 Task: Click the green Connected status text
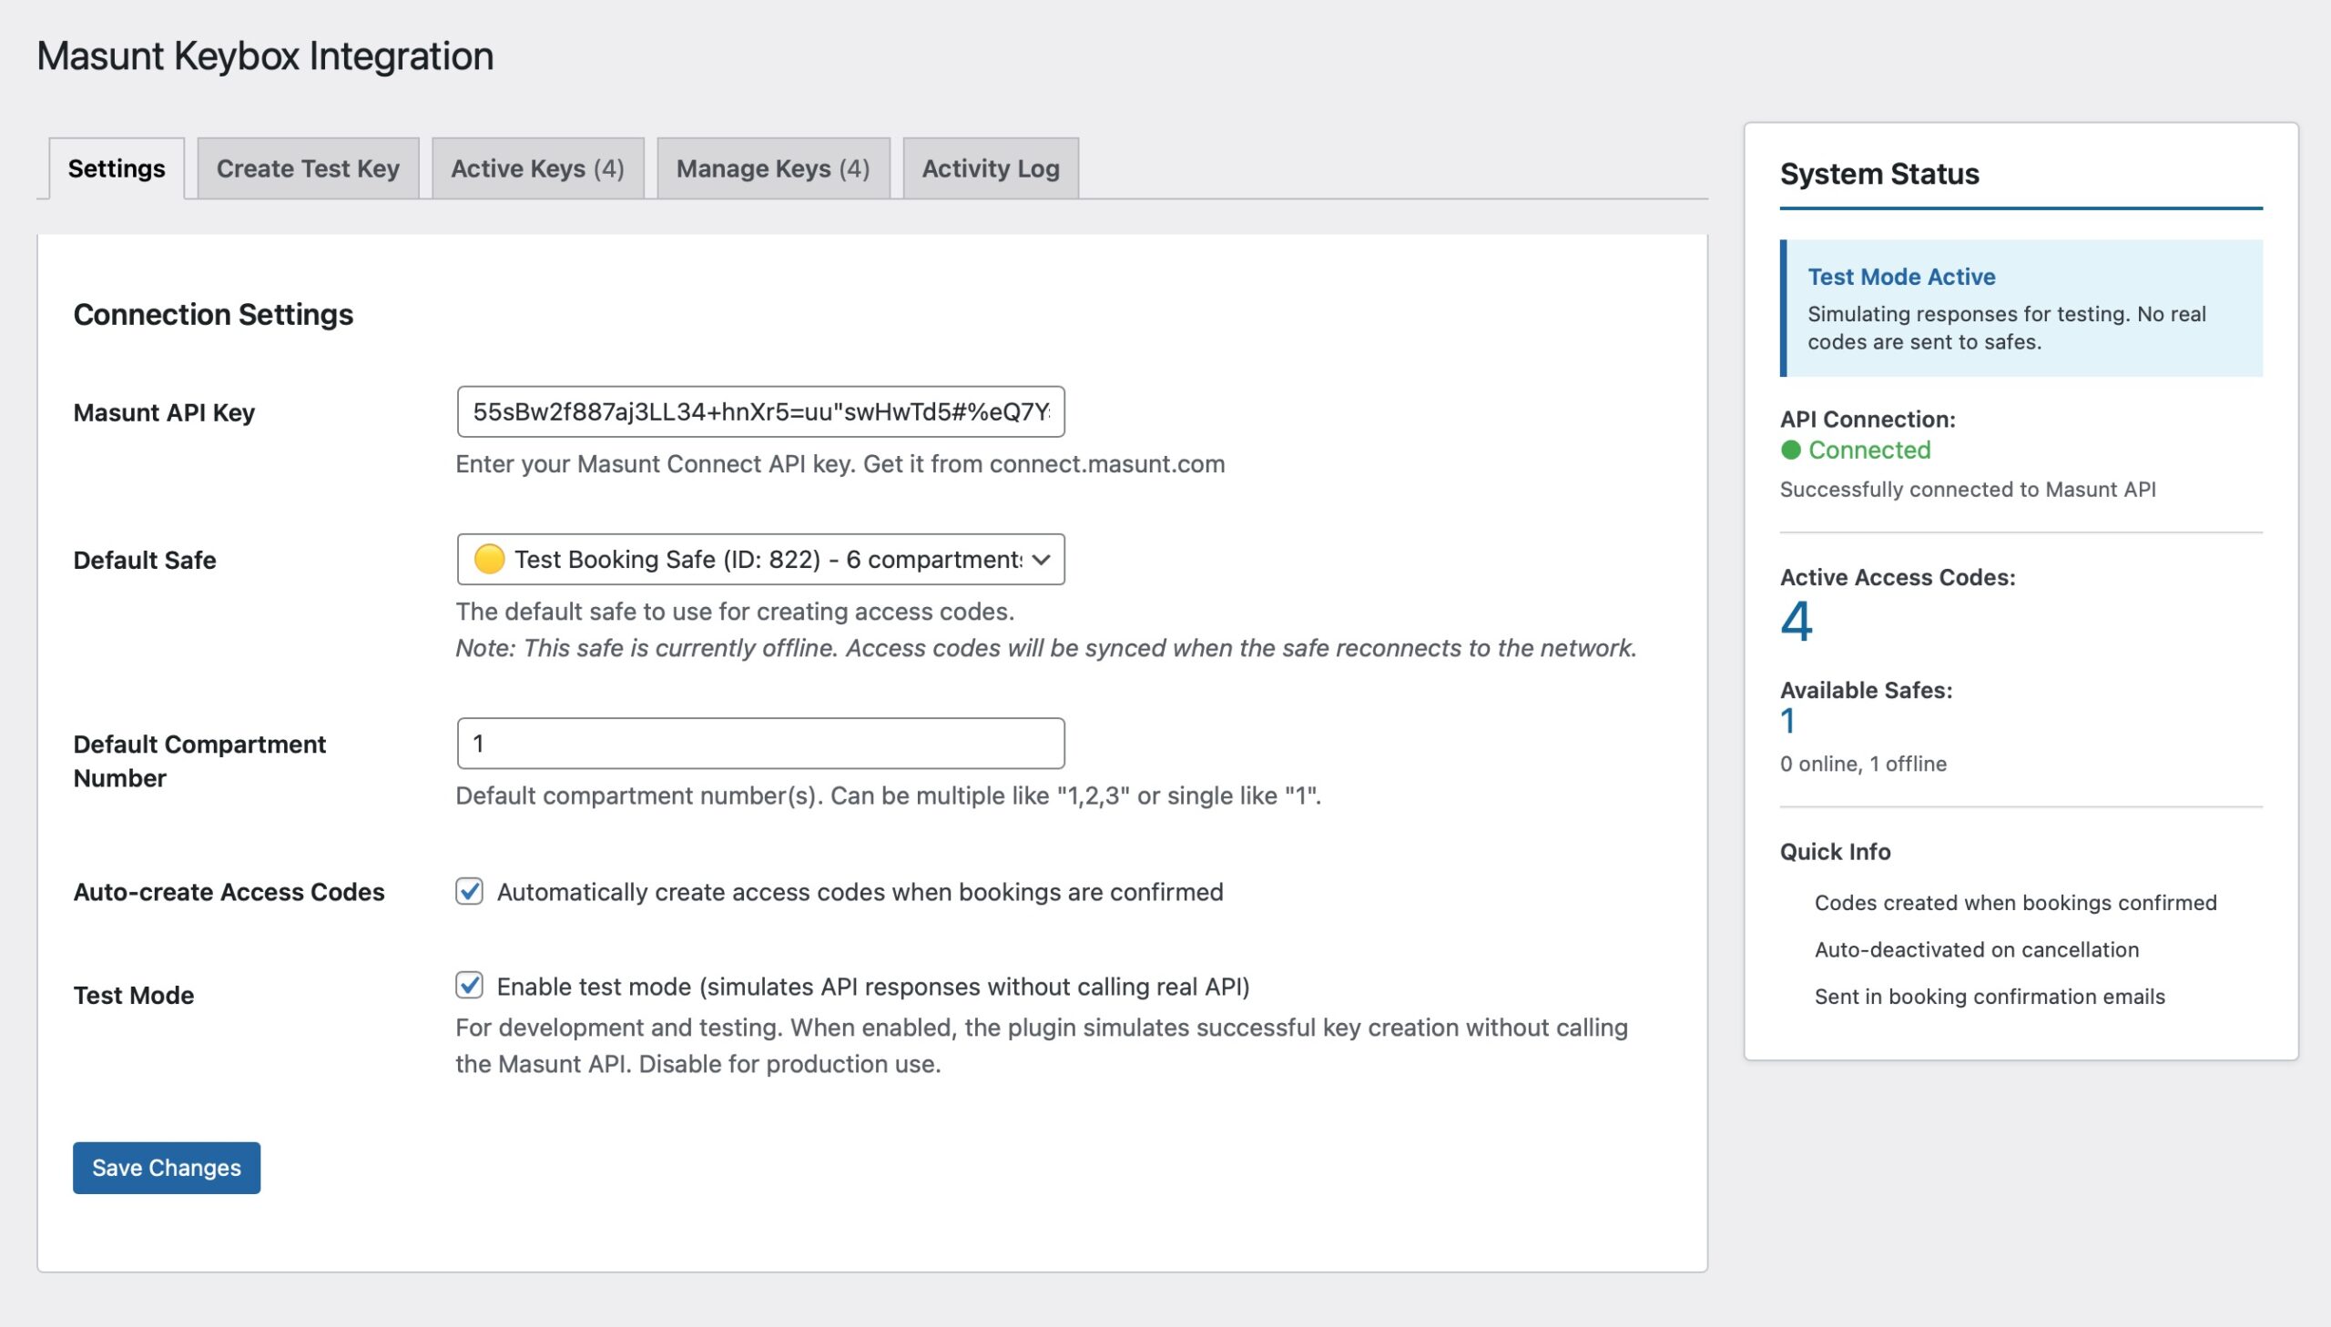coord(1868,450)
